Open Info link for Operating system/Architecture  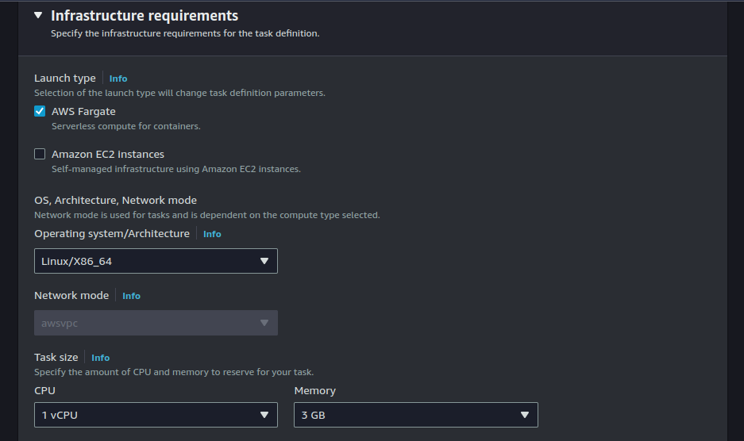click(x=212, y=234)
